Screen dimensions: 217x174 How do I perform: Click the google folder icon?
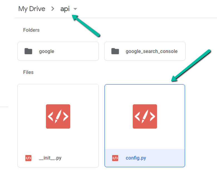(28, 51)
